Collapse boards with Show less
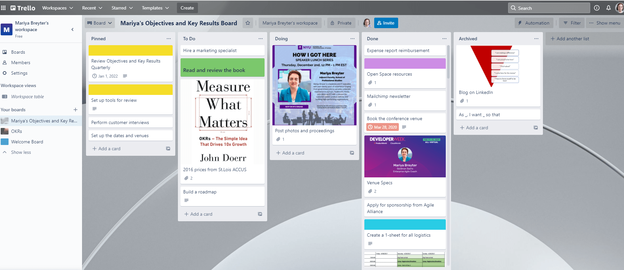 point(21,152)
